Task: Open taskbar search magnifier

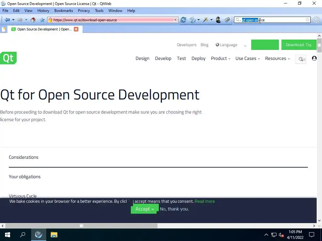Action: coord(23,235)
